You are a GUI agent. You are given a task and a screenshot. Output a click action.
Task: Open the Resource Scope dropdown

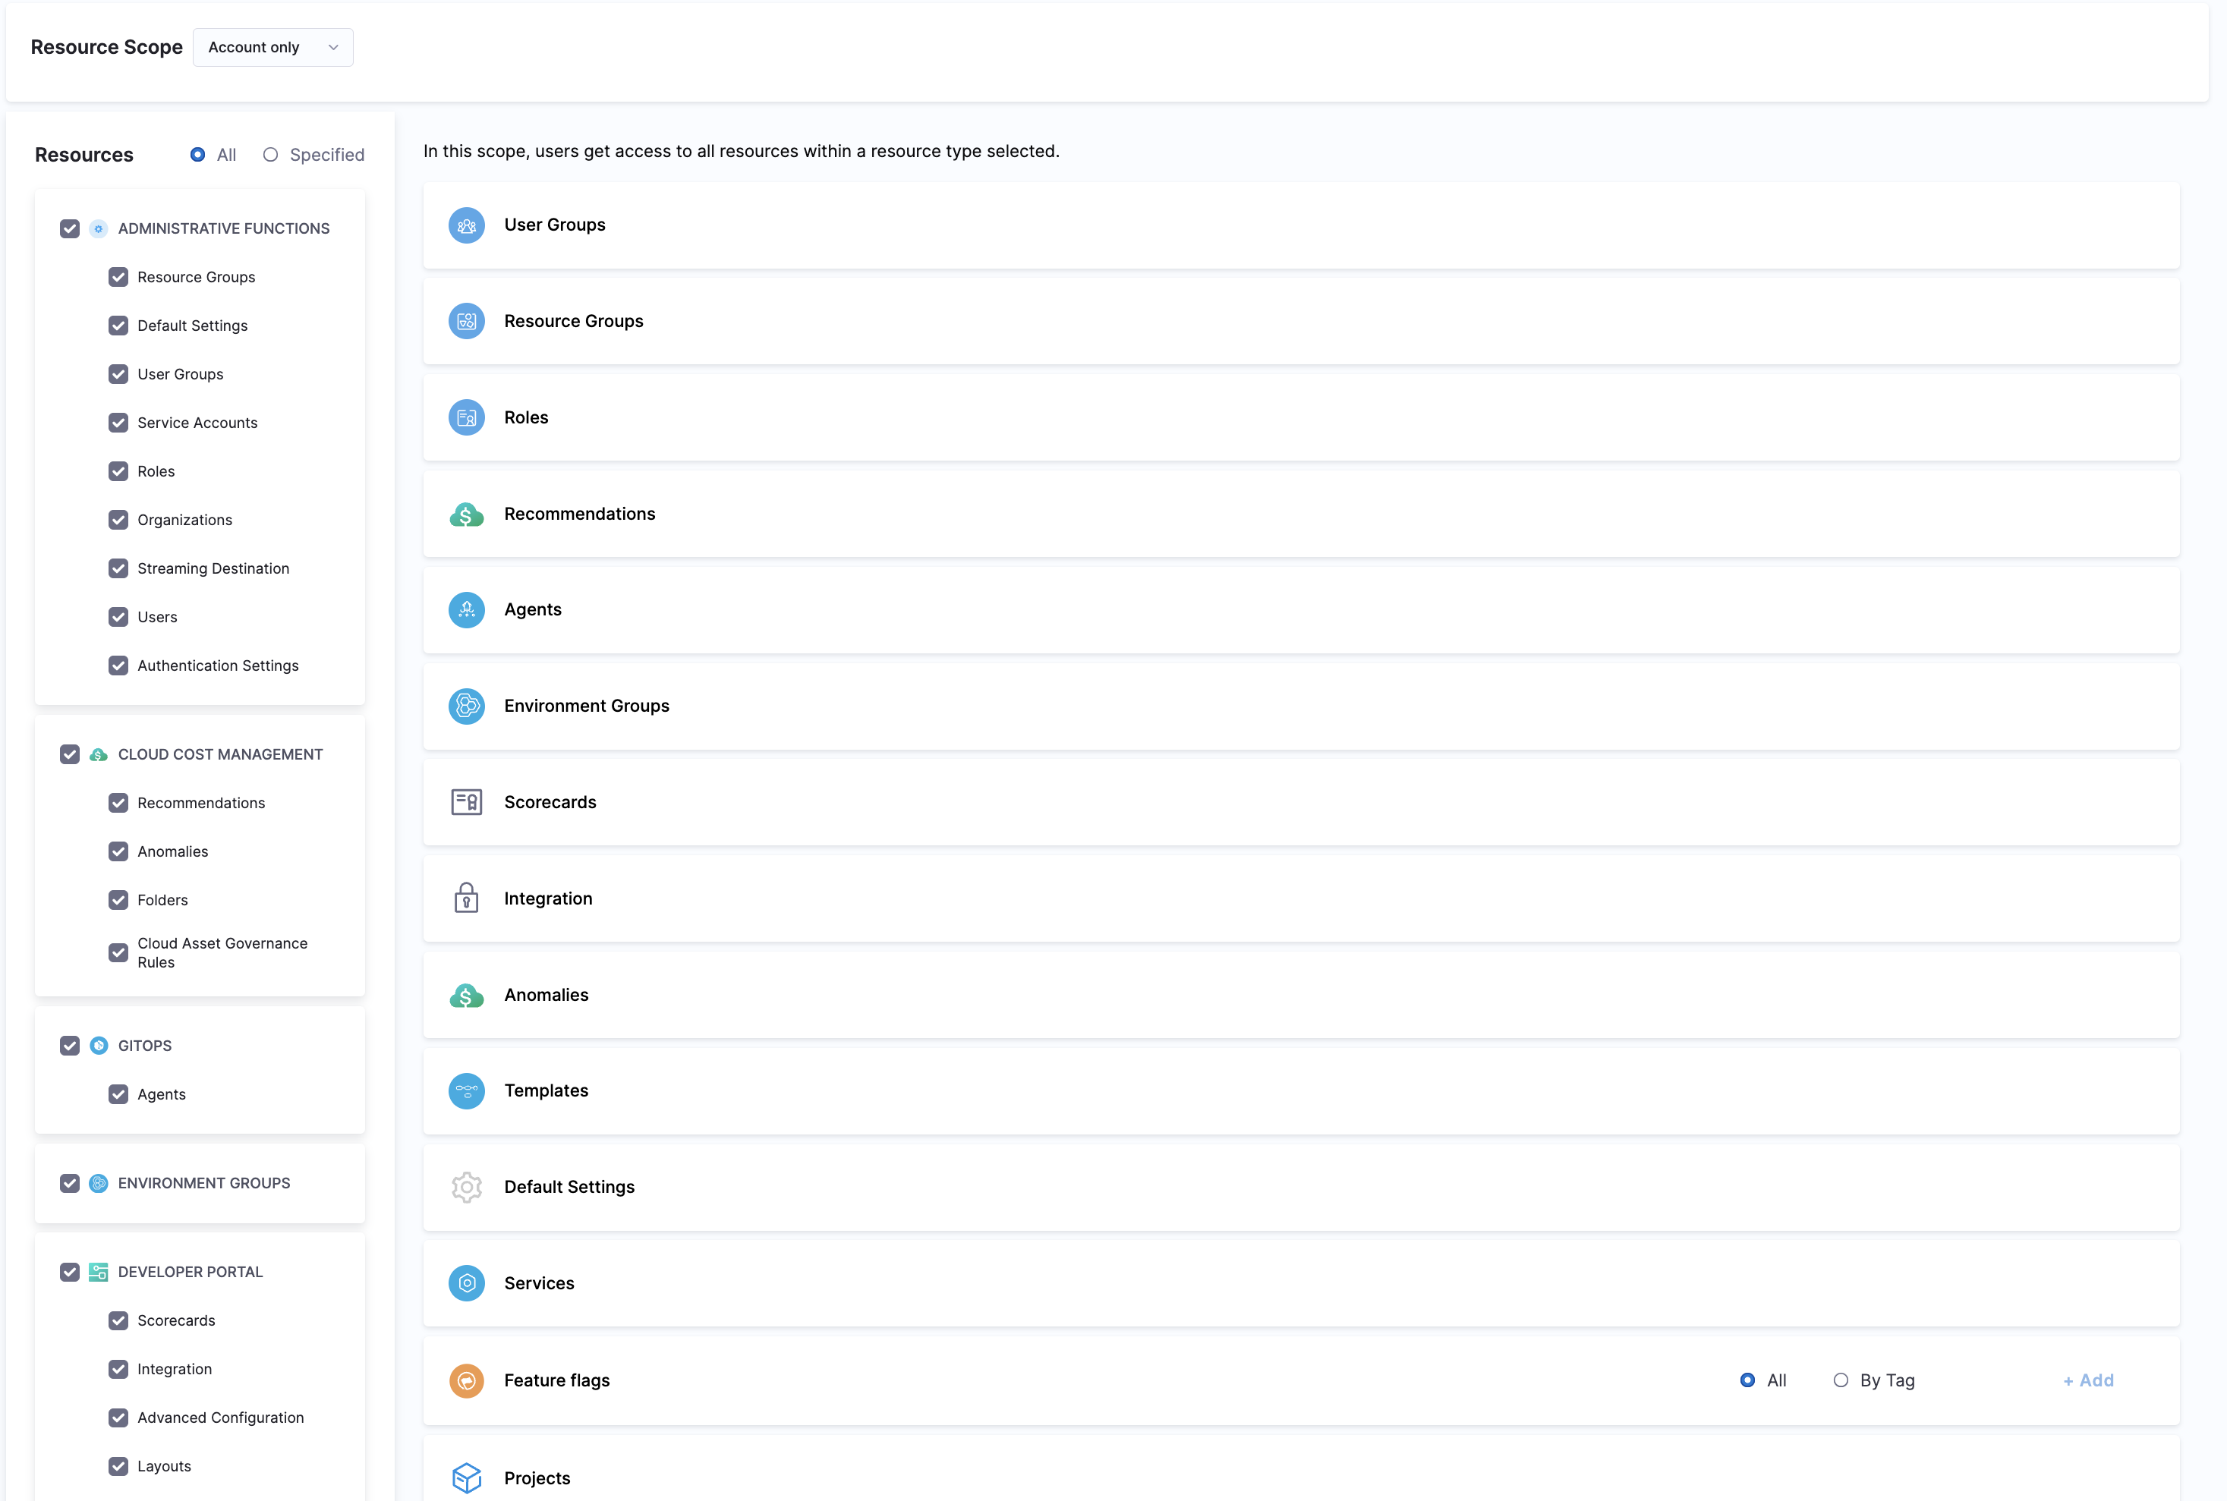[272, 48]
